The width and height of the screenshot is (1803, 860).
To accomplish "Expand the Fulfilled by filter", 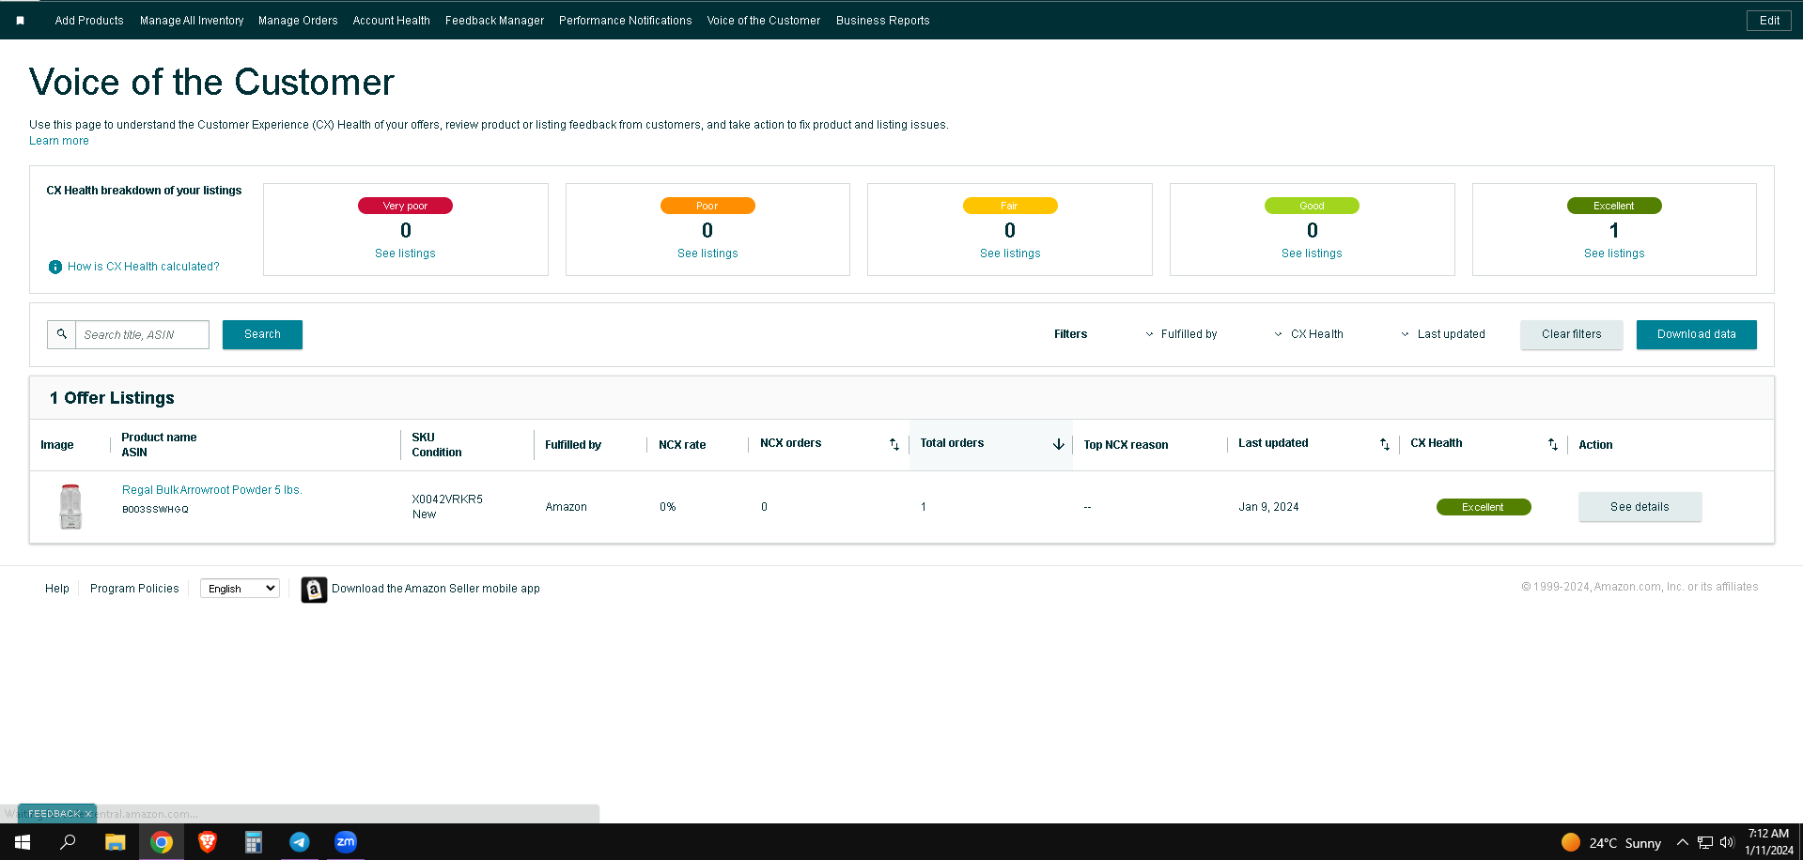I will [1181, 334].
